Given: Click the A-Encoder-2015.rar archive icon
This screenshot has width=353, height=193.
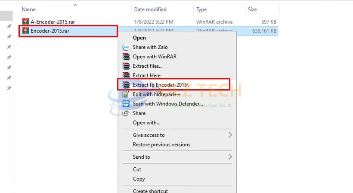Looking at the screenshot, I should [x=25, y=21].
